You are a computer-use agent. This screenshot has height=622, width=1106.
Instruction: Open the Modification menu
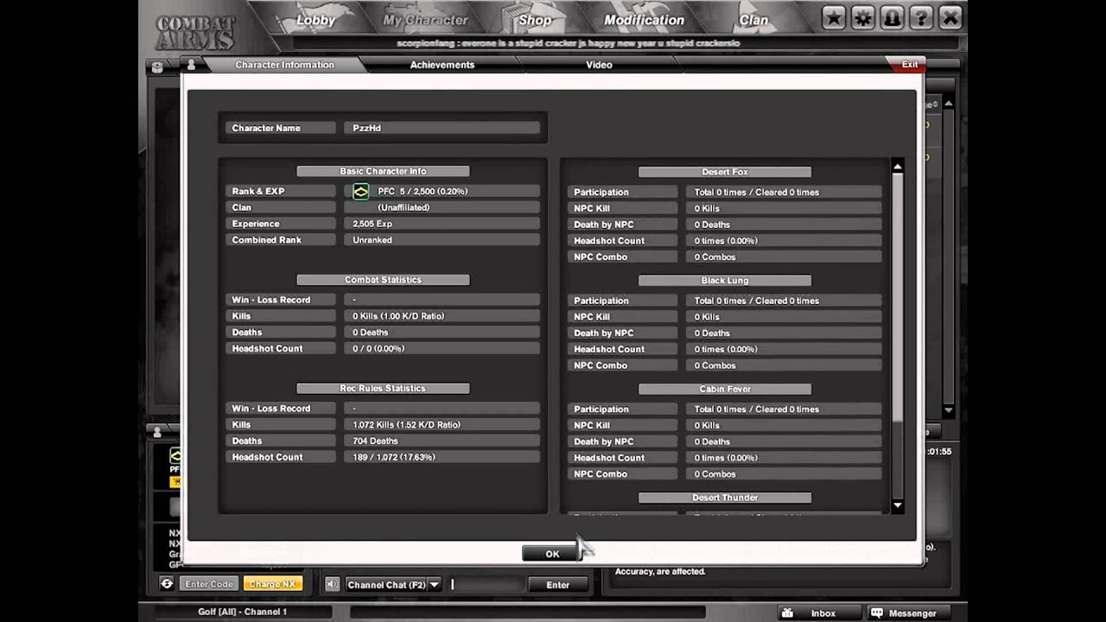(x=644, y=20)
